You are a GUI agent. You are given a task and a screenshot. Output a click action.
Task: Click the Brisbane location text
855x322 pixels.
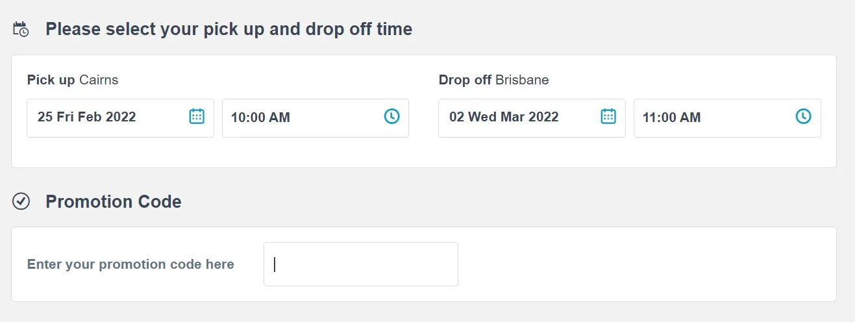pyautogui.click(x=522, y=80)
